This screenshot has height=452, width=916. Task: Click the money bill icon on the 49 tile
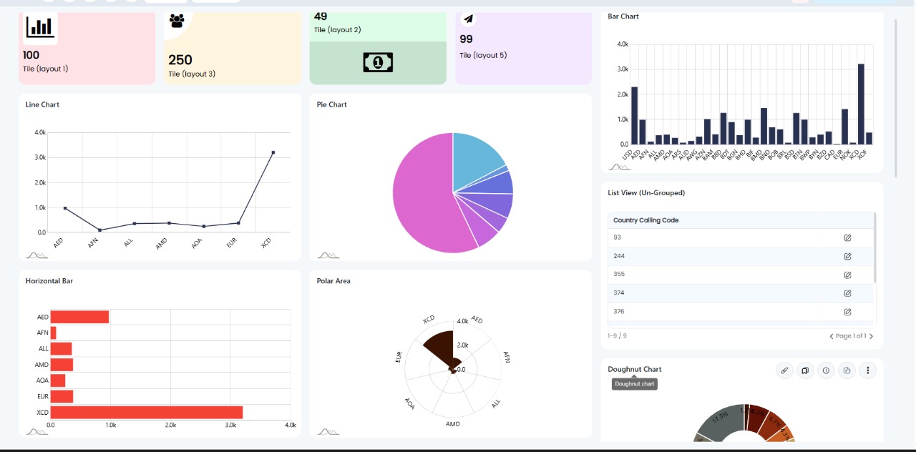pos(378,62)
